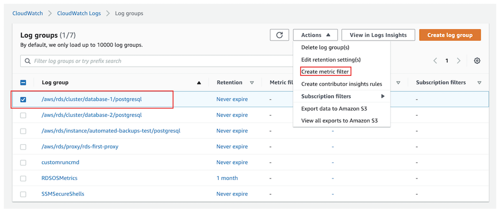Toggle the select-all log groups checkbox
The width and height of the screenshot is (501, 213).
click(23, 83)
